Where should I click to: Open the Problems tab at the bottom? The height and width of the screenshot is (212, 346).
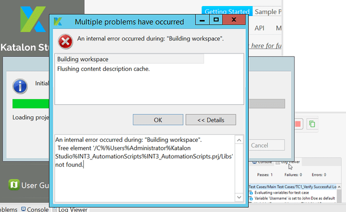[x=9, y=209]
